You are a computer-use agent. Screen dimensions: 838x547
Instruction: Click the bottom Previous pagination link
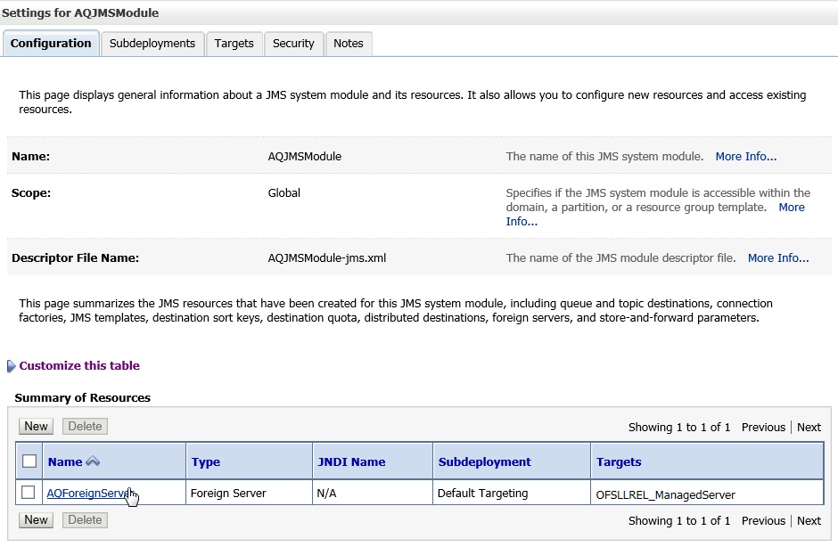[763, 521]
